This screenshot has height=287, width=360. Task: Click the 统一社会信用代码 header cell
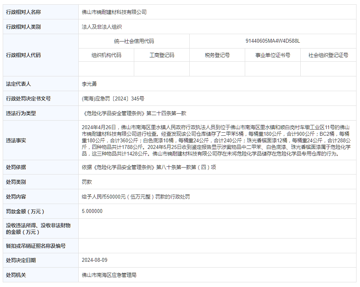pos(134,41)
